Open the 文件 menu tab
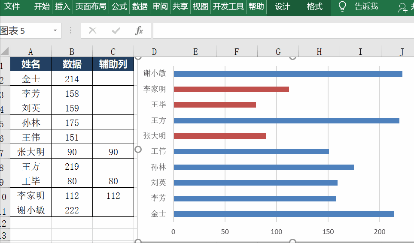This screenshot has width=414, height=243. [12, 6]
